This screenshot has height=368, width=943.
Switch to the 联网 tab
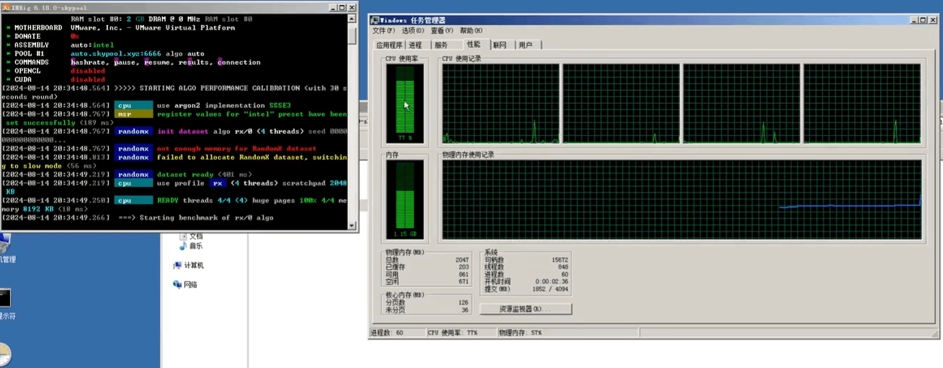coord(500,45)
